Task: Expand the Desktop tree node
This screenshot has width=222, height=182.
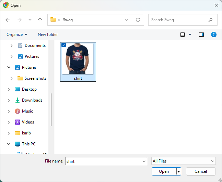Action: coord(9,89)
